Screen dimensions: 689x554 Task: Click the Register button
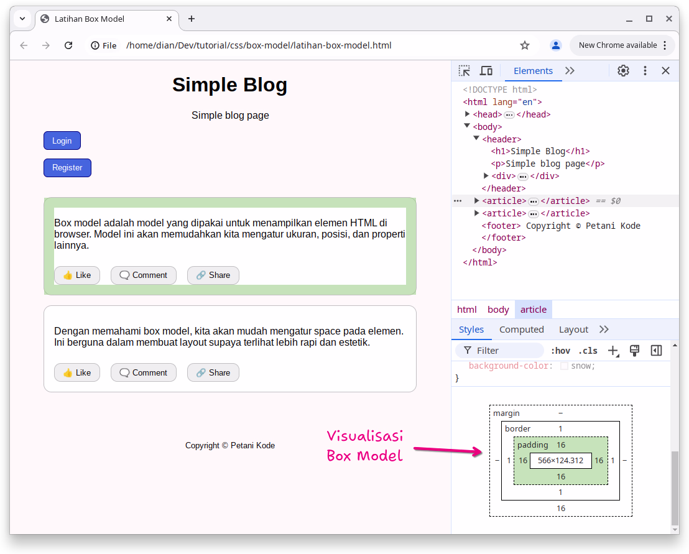[67, 168]
